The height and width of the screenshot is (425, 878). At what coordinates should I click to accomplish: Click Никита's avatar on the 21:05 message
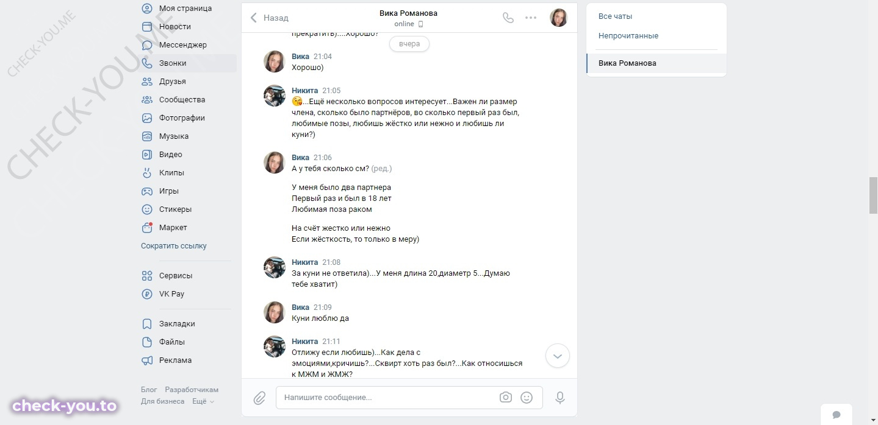(275, 96)
